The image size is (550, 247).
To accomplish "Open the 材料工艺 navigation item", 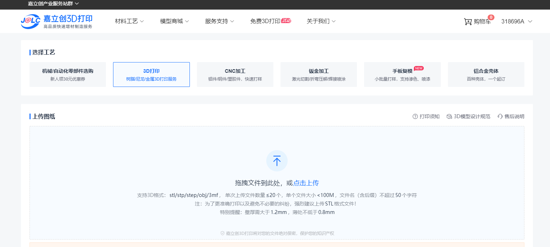I will (126, 21).
